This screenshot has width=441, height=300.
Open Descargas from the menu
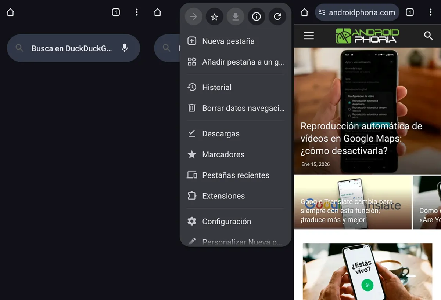coord(220,133)
